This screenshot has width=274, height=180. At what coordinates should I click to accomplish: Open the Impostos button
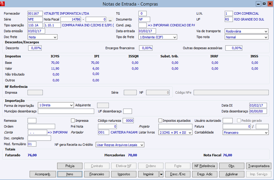[124, 174]
